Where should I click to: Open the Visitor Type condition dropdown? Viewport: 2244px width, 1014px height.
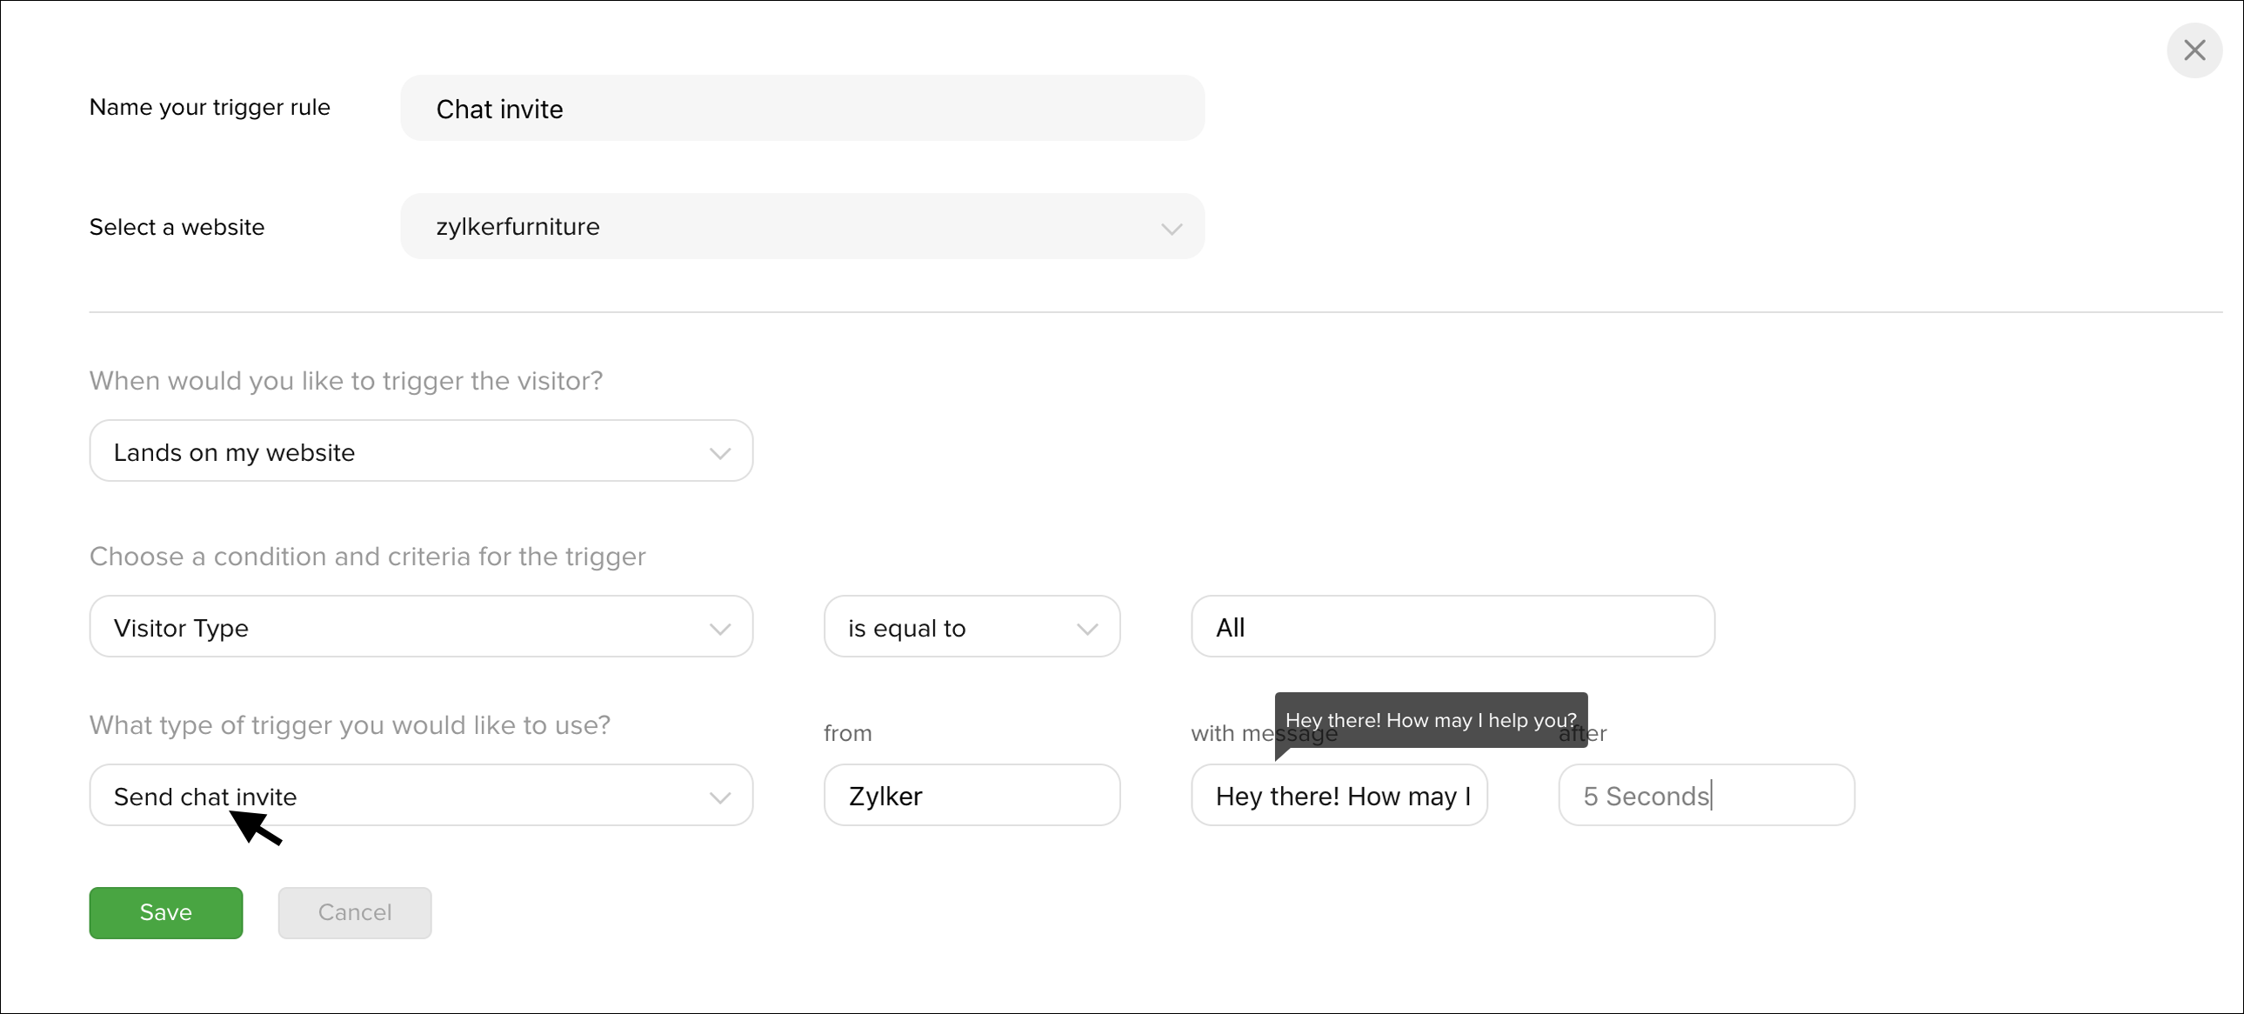click(421, 626)
